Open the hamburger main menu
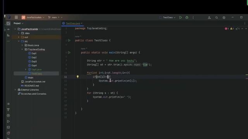The image size is (248, 139). click(16, 17)
